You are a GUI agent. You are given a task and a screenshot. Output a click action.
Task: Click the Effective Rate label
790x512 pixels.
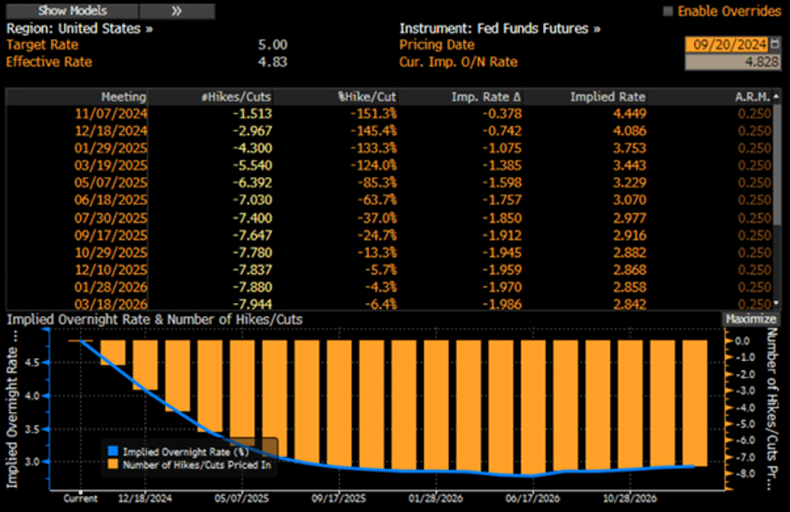48,62
